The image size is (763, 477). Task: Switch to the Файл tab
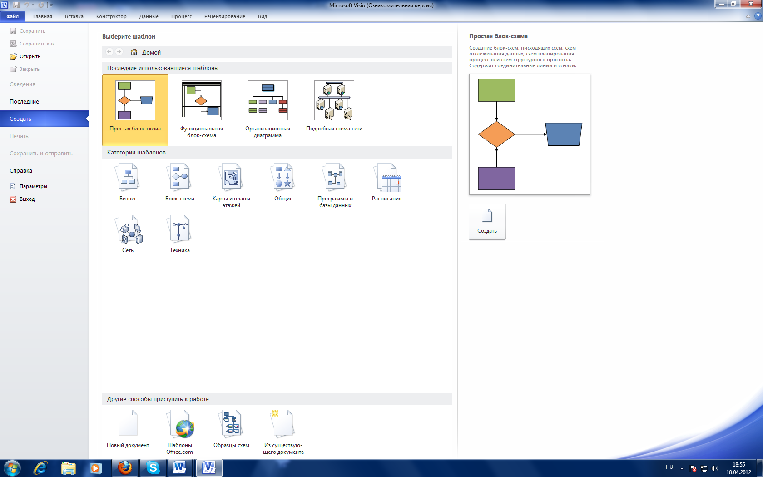(x=13, y=16)
